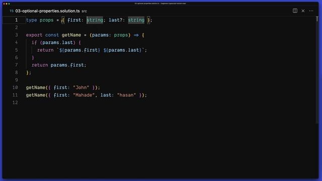Click the 'getName' call on line 11
The image size is (322, 181).
click(36, 95)
